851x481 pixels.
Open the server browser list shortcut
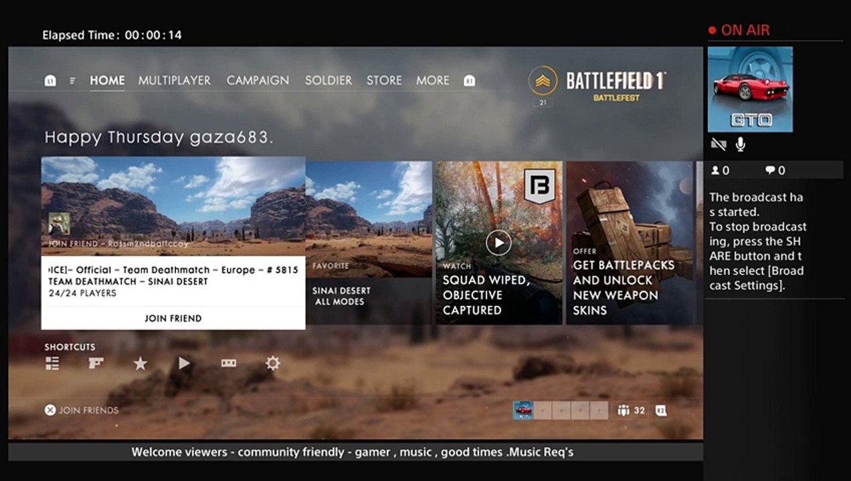coord(52,363)
